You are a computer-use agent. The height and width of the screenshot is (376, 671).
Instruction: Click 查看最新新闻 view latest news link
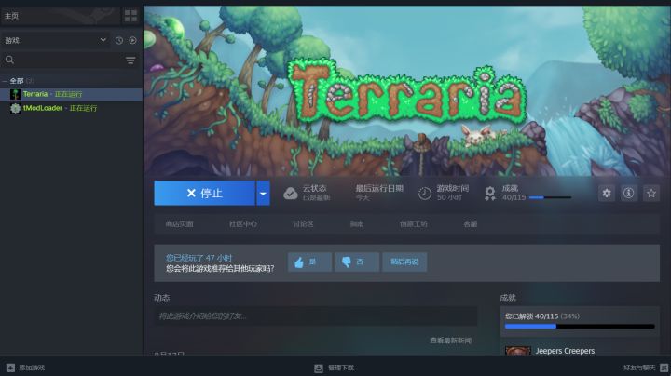pyautogui.click(x=451, y=341)
